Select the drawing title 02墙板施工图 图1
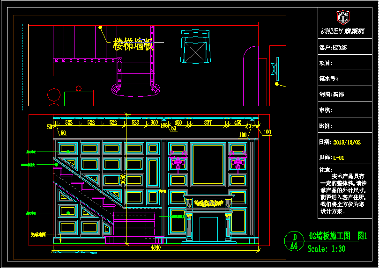379x268 pixels. pyautogui.click(x=337, y=236)
